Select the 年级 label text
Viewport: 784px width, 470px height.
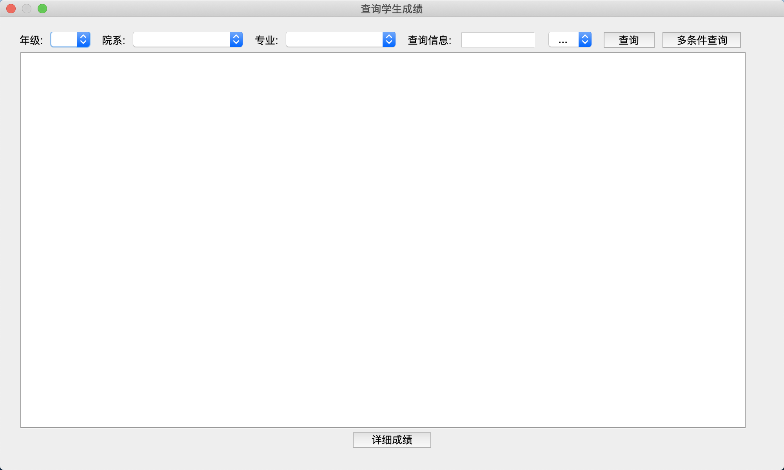(x=31, y=40)
